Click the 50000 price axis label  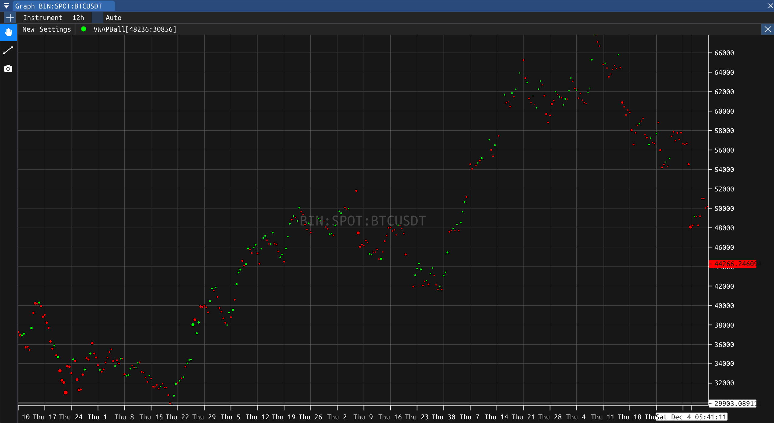[x=724, y=208]
